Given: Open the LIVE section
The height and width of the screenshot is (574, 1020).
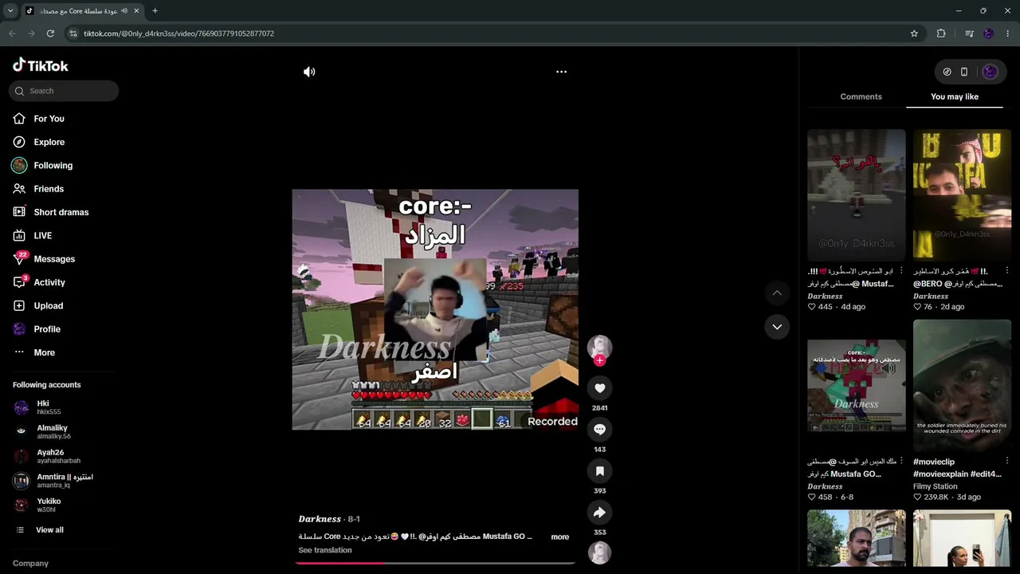Looking at the screenshot, I should [x=43, y=236].
